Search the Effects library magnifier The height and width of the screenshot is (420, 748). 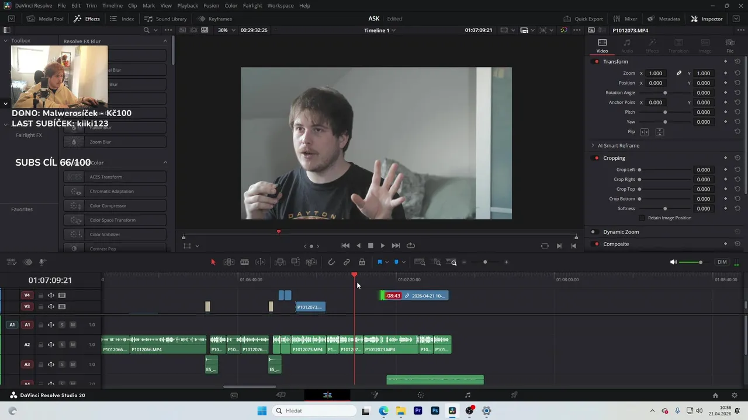[147, 30]
